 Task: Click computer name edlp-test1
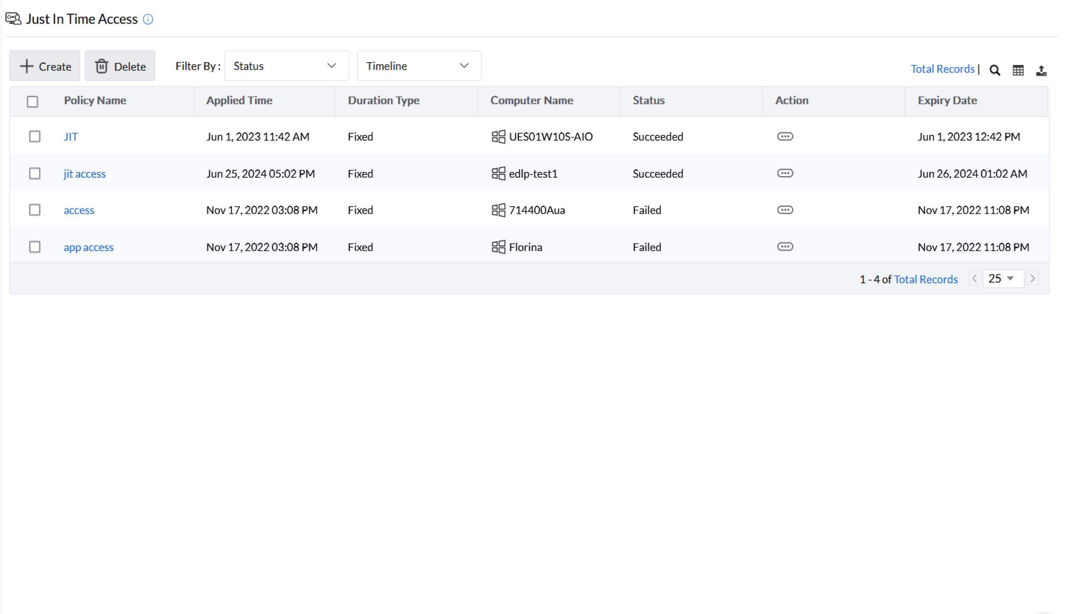pos(533,174)
